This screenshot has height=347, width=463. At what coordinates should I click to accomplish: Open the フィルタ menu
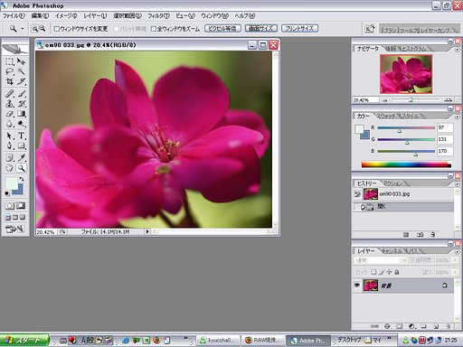click(158, 15)
